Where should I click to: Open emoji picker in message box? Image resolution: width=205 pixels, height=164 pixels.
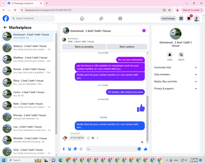pyautogui.click(x=139, y=149)
